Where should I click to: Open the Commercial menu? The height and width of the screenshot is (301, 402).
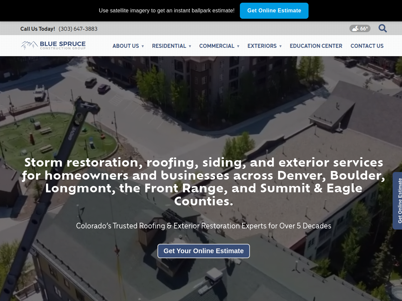click(x=217, y=46)
